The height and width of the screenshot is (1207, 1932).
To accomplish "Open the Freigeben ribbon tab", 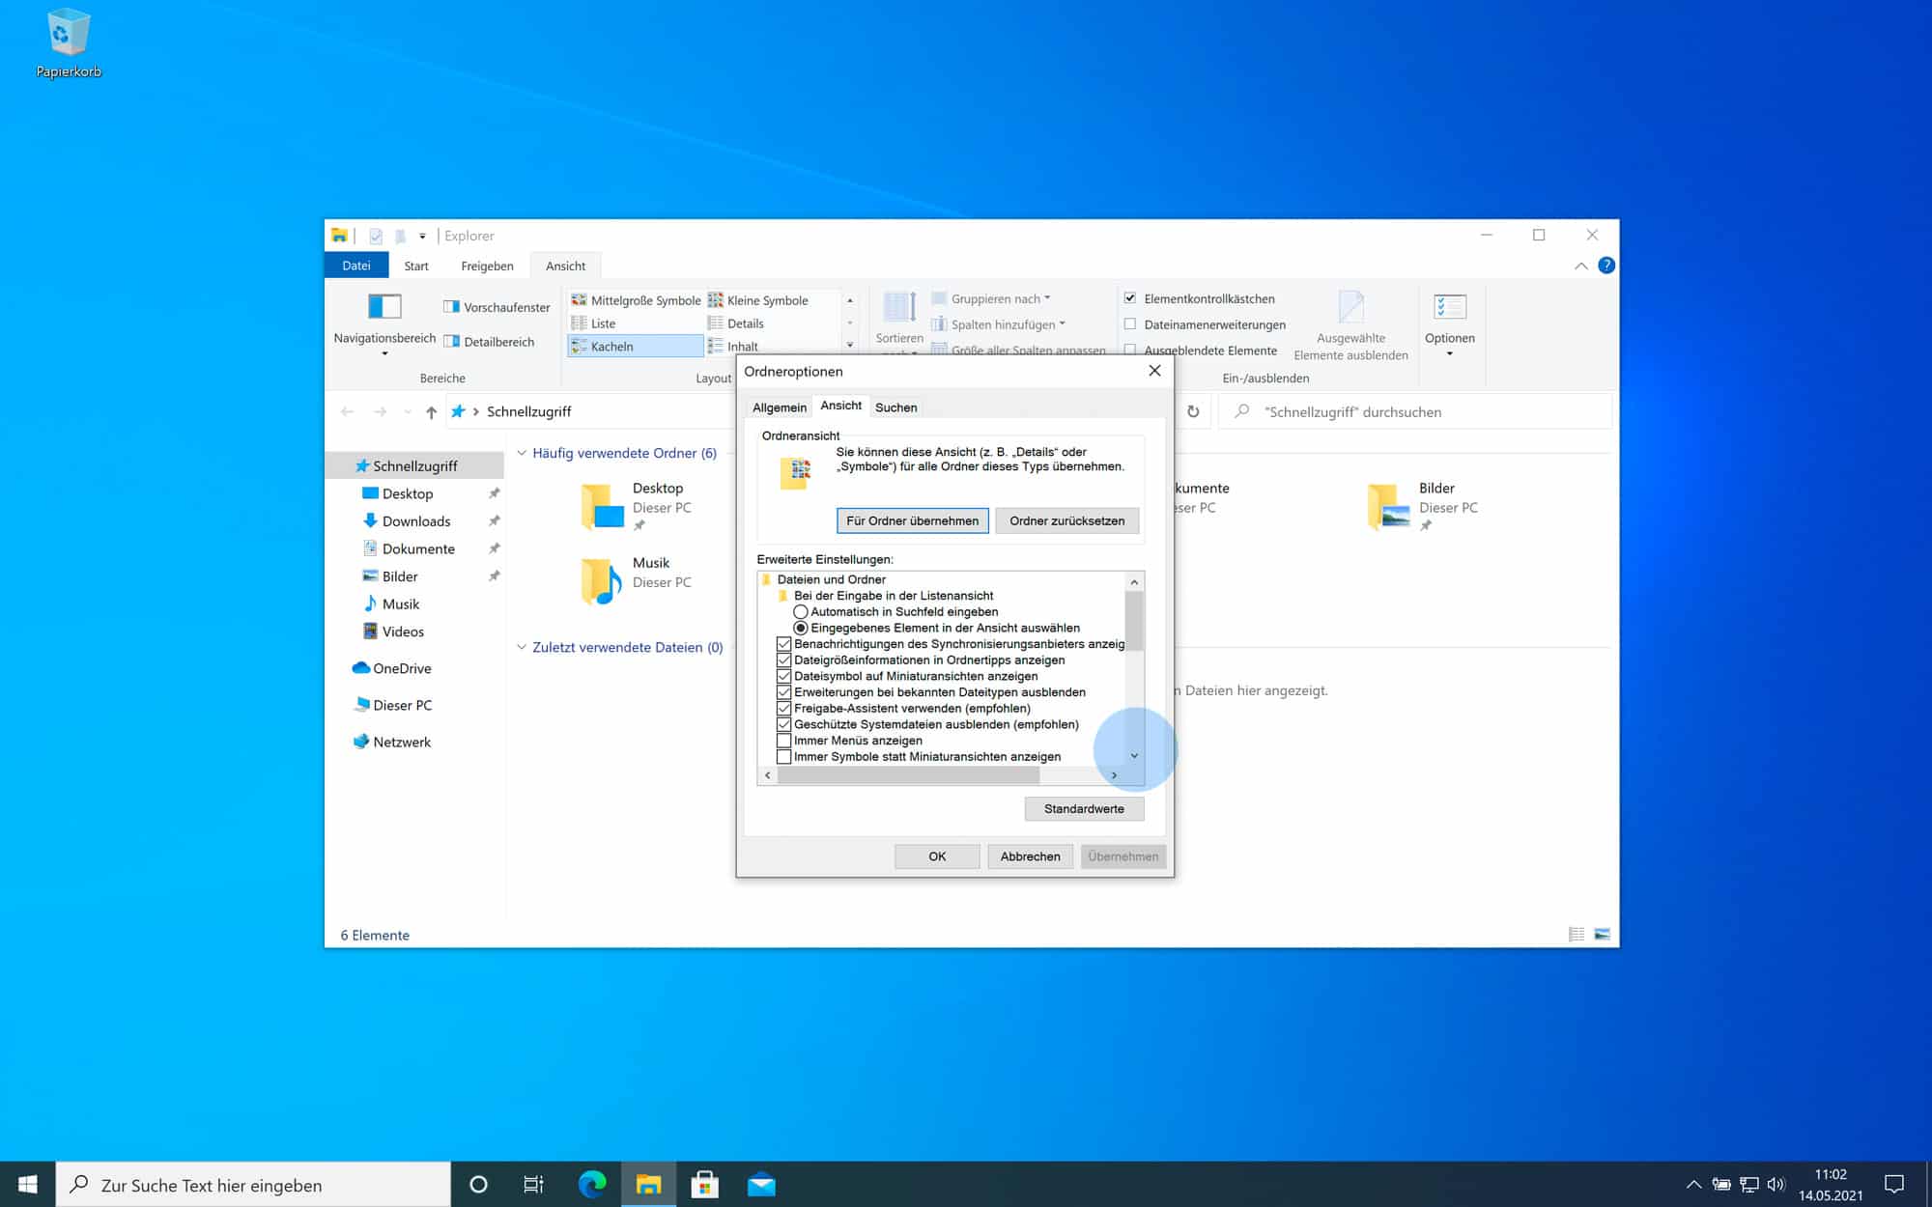I will [x=487, y=266].
